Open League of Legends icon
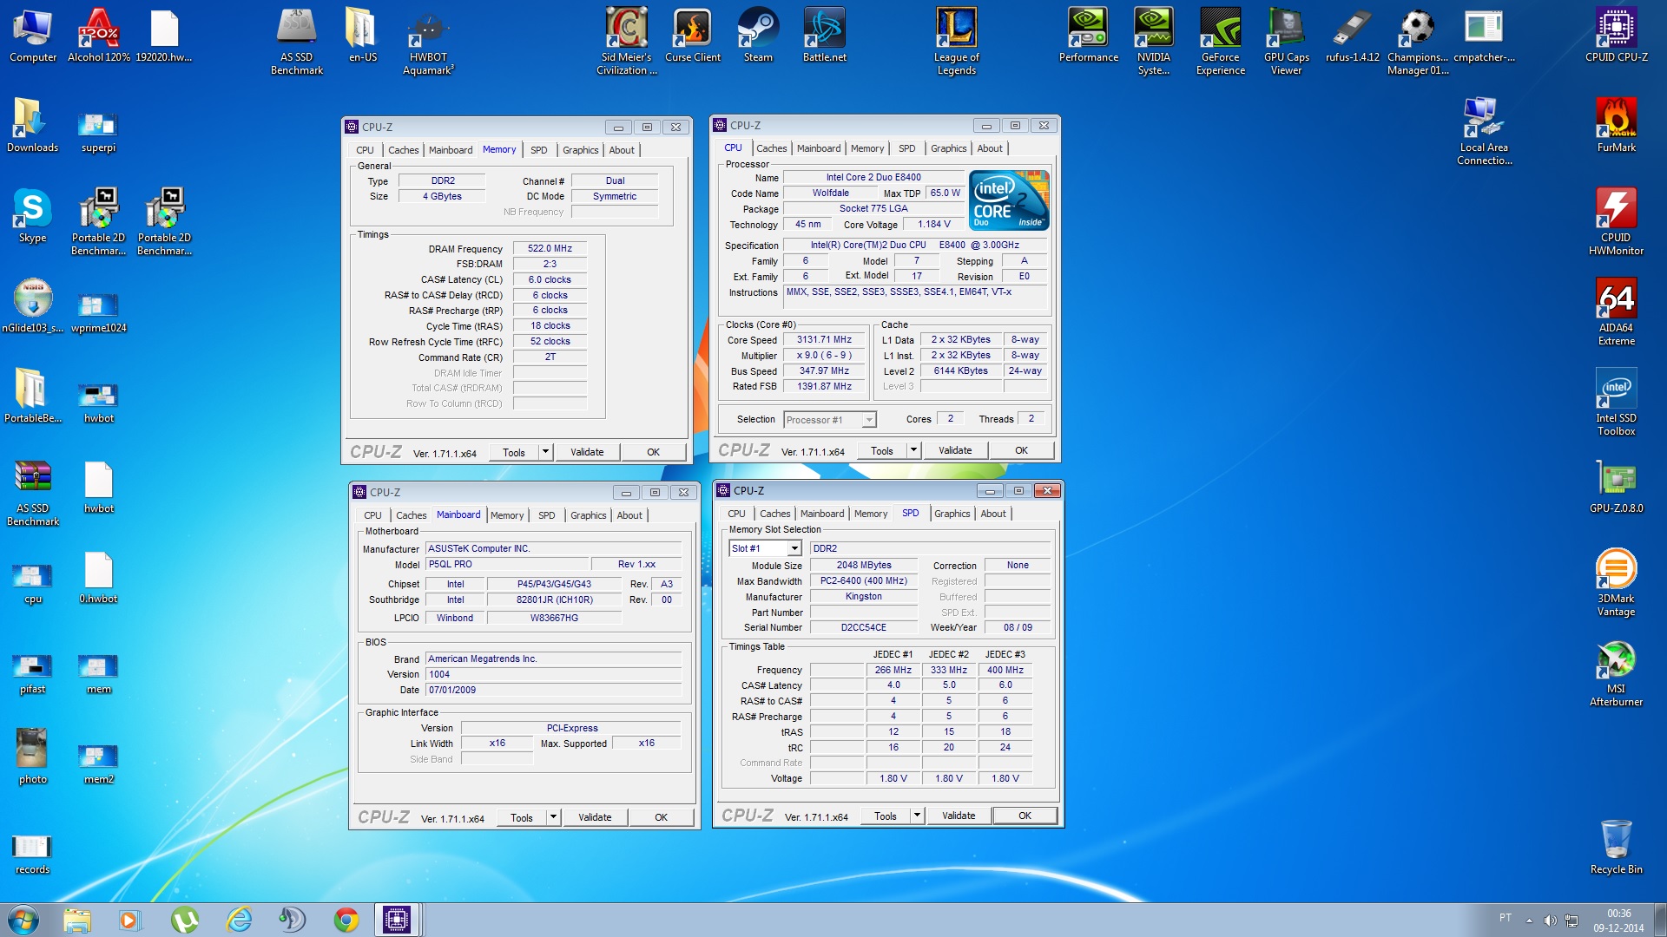Viewport: 1667px width, 937px height. [x=956, y=42]
